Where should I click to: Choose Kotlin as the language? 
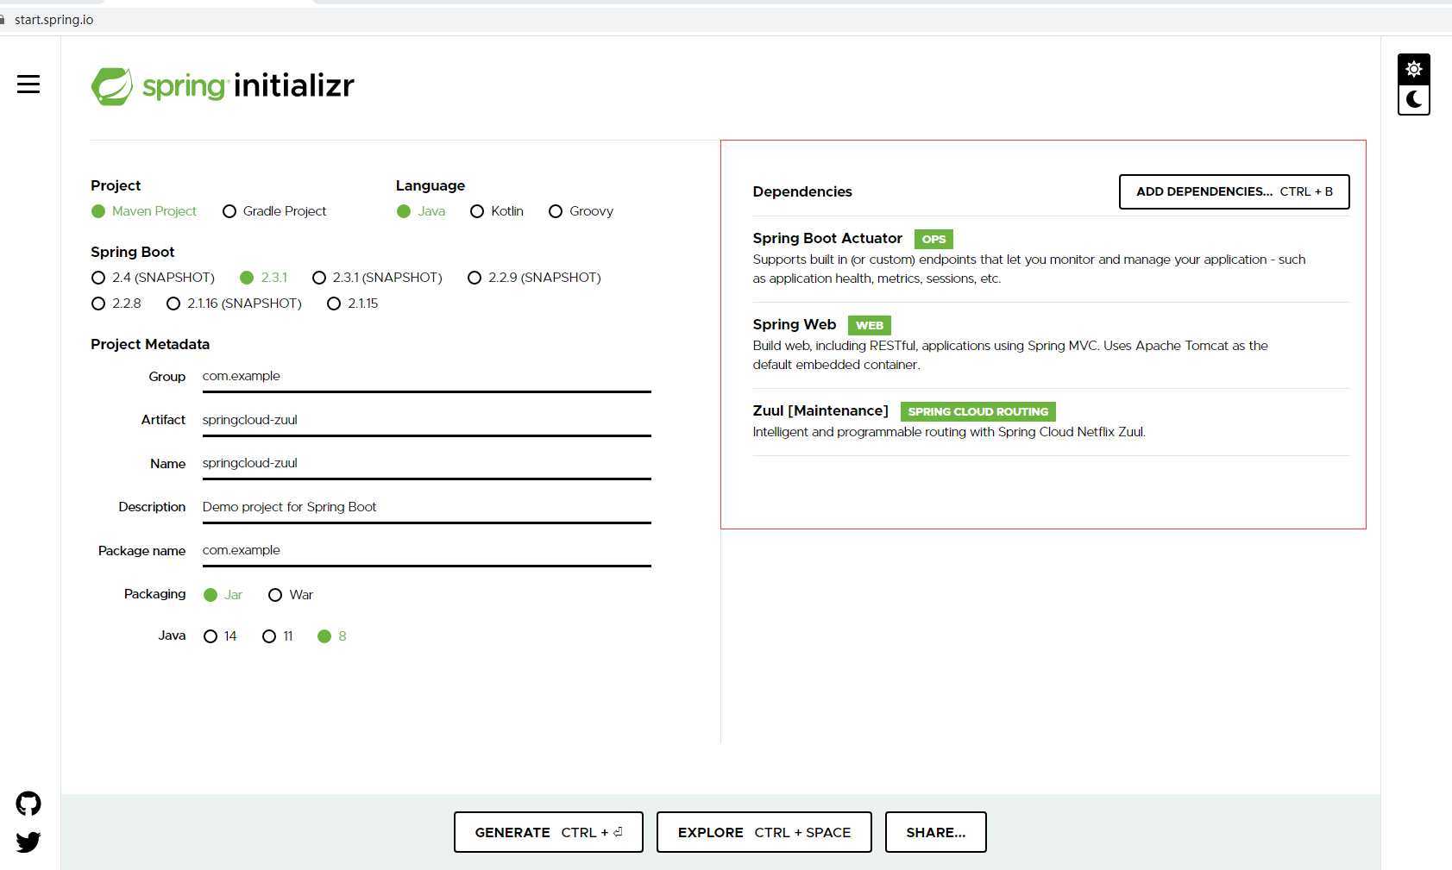coord(497,211)
